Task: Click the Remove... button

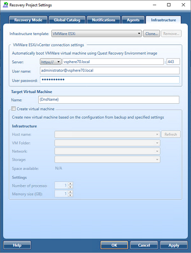Action: [171, 33]
